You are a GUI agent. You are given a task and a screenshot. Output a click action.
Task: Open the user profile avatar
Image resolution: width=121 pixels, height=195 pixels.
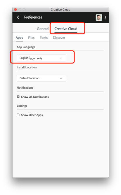(99, 17)
